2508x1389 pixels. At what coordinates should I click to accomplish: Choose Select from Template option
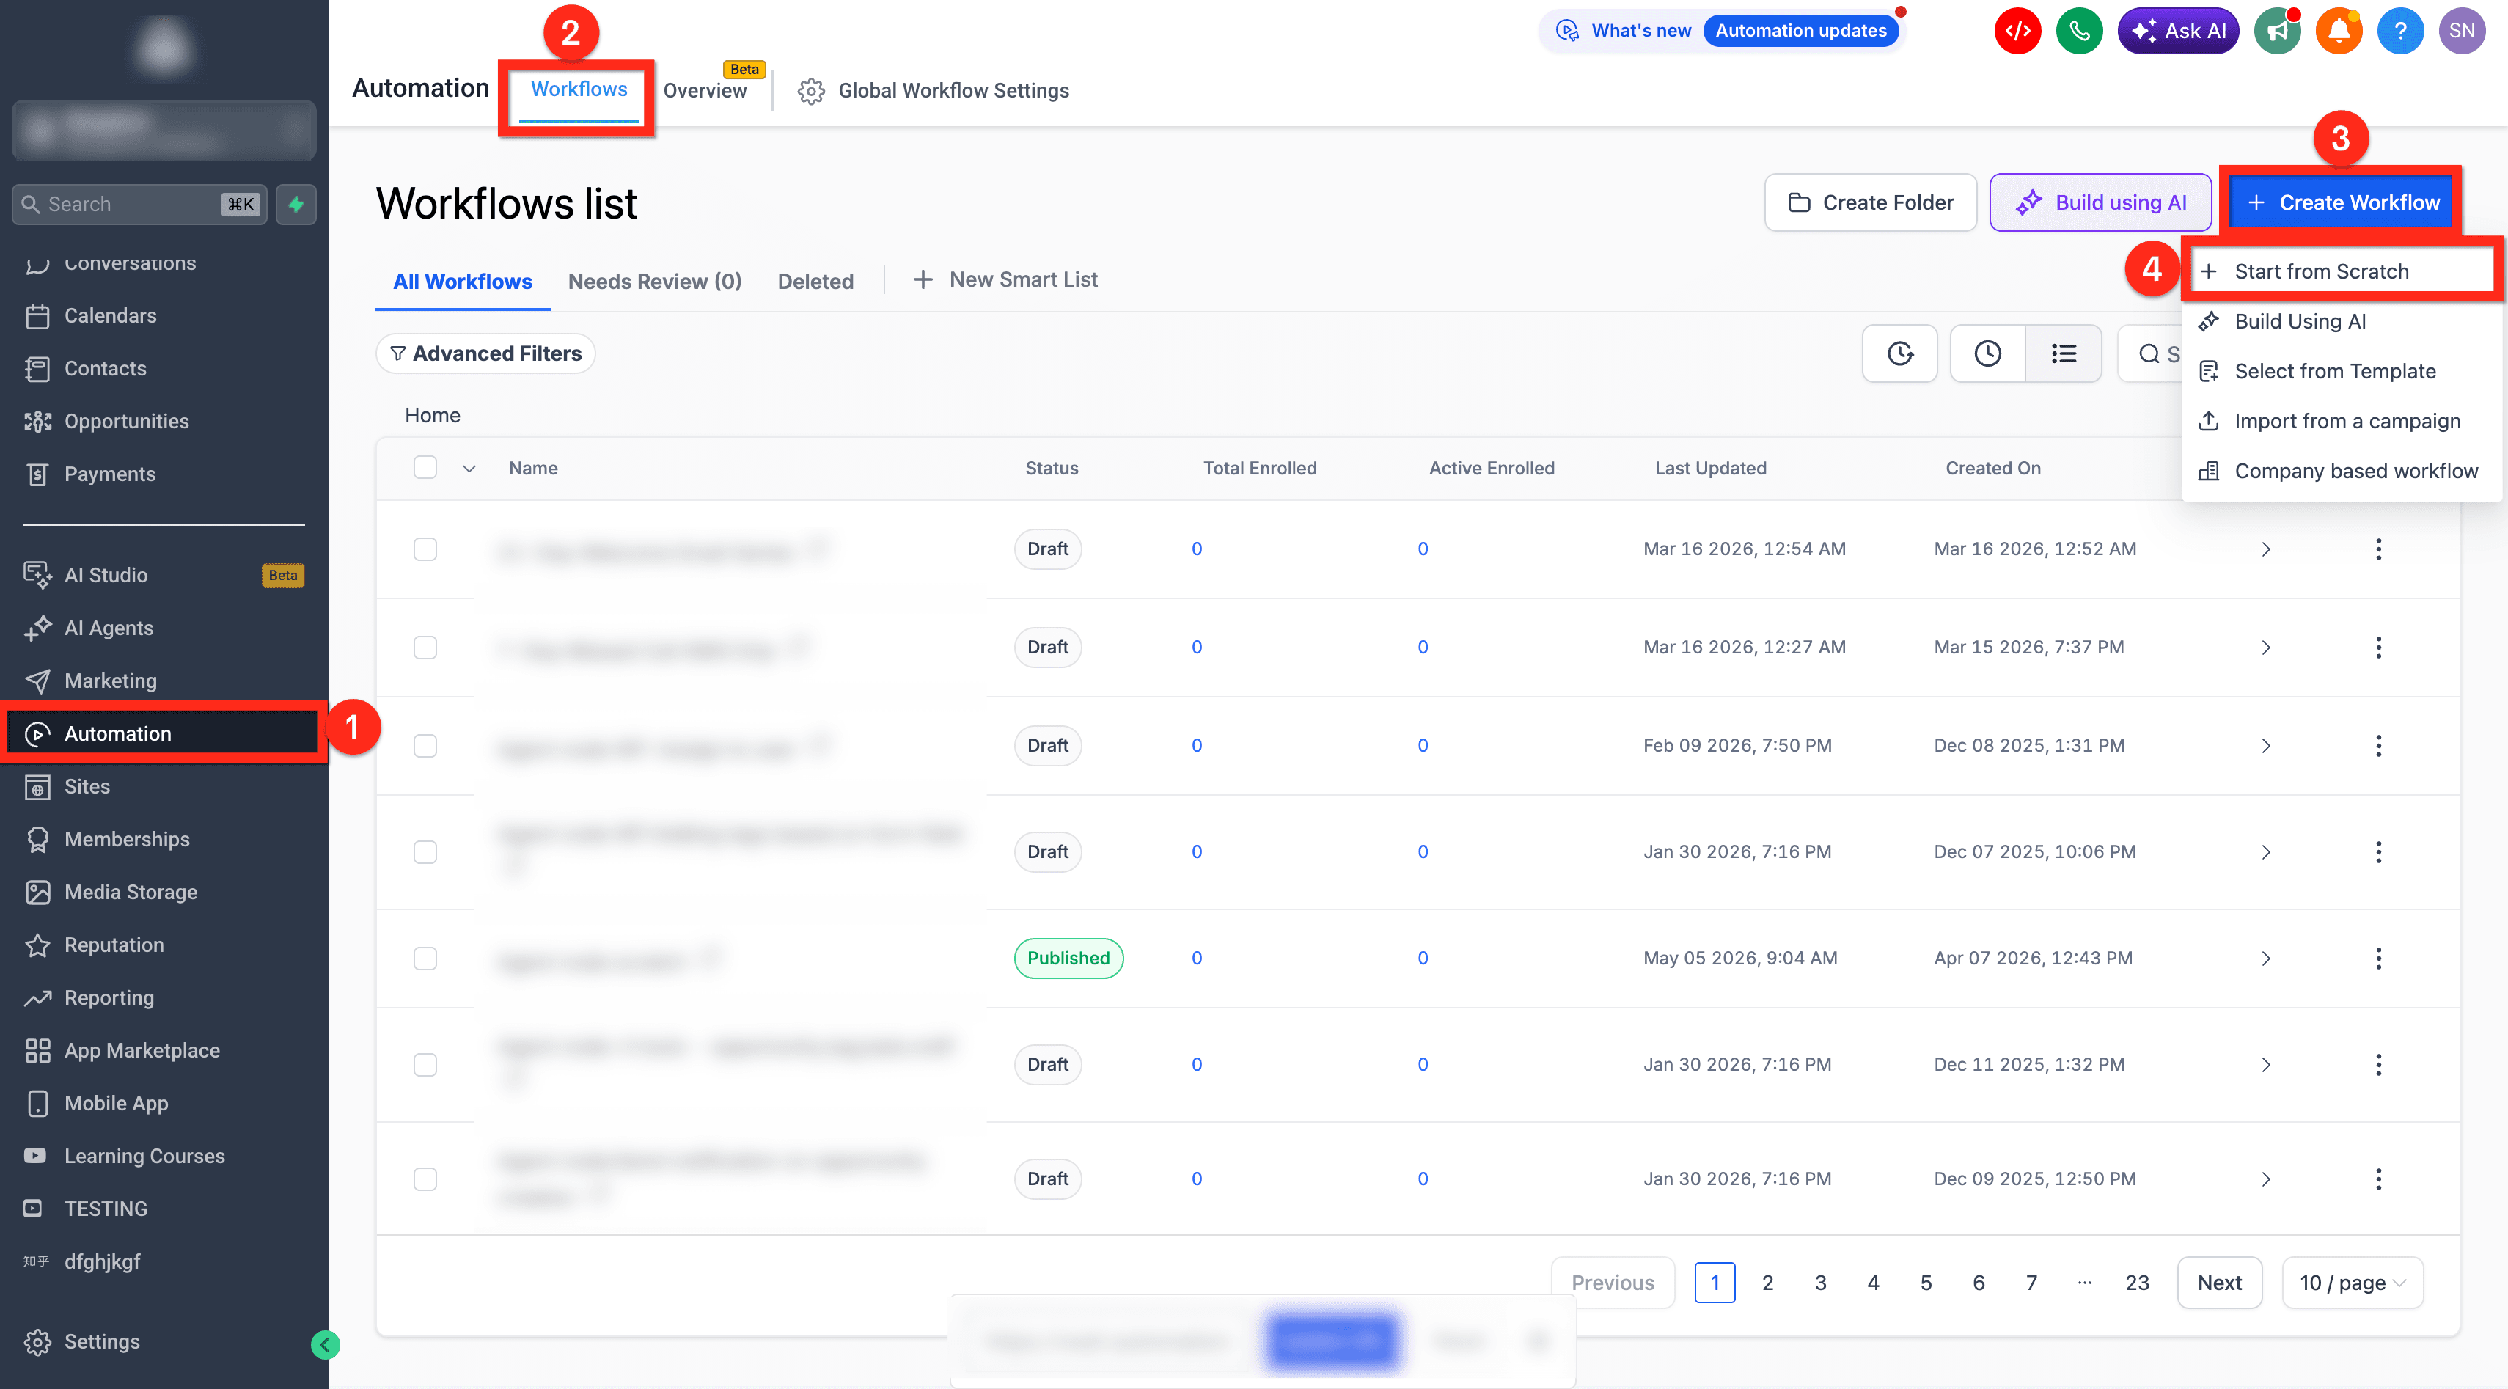(2342, 371)
